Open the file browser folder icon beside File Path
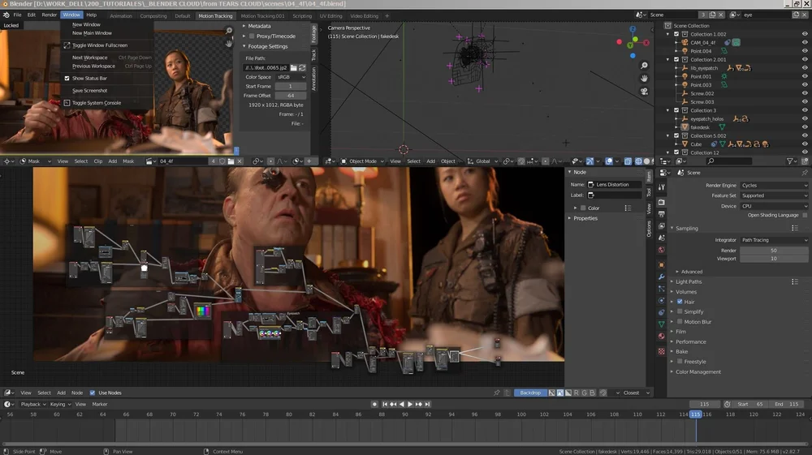Screen dimensions: 812x455 [294, 67]
